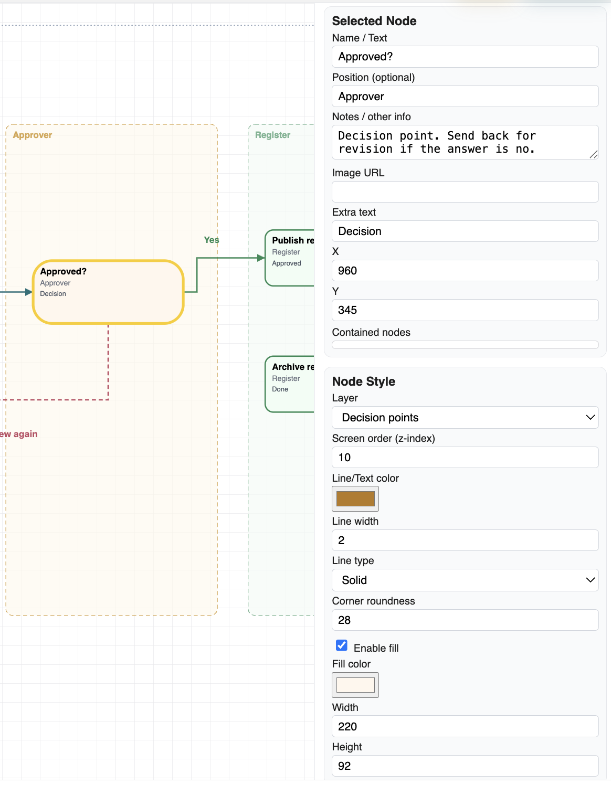Open the Fill color swatch

click(x=355, y=685)
